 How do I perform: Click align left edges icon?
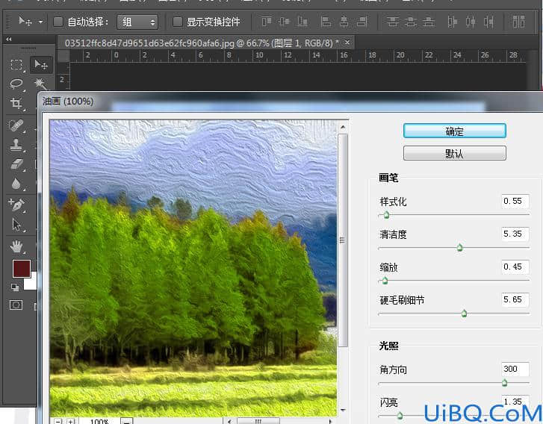[x=326, y=22]
